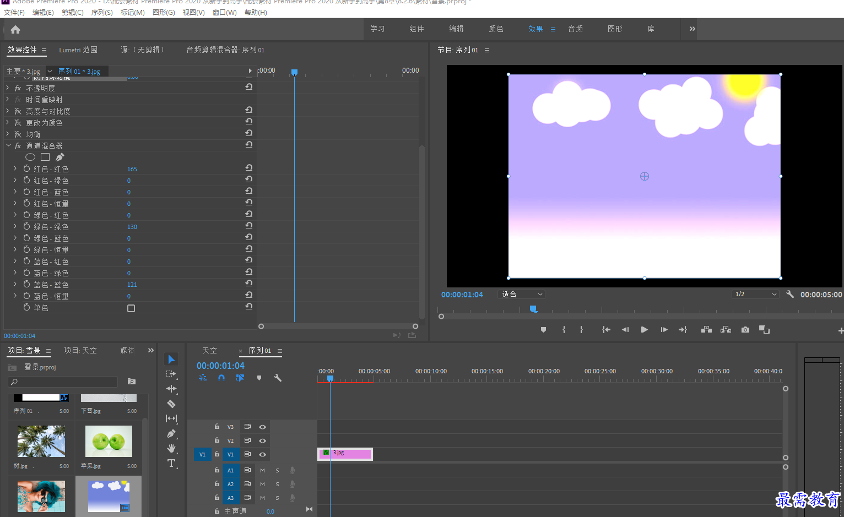The width and height of the screenshot is (844, 517).
Task: Mark Out point in program monitor
Action: [581, 329]
